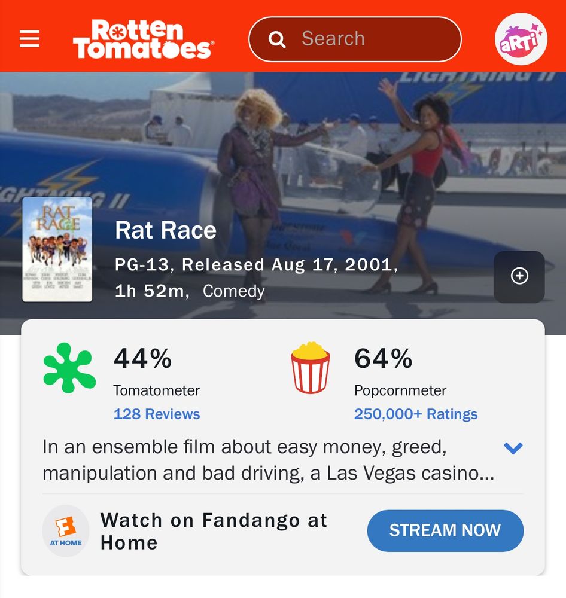Viewport: 566px width, 598px height.
Task: Click the green splat Tomatometer icon
Action: (69, 368)
